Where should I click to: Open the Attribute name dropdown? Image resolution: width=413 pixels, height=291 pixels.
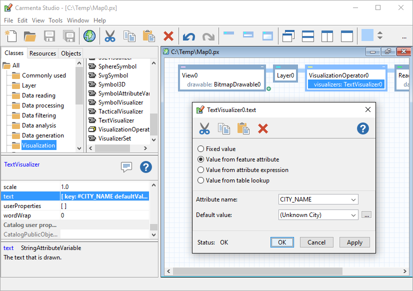[x=353, y=199]
